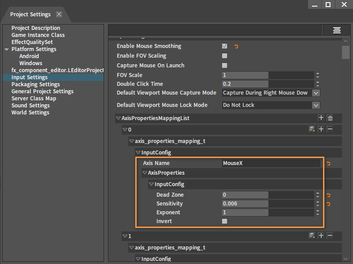Click the insert element icon on item 1
Image resolution: width=353 pixels, height=264 pixels.
point(312,236)
